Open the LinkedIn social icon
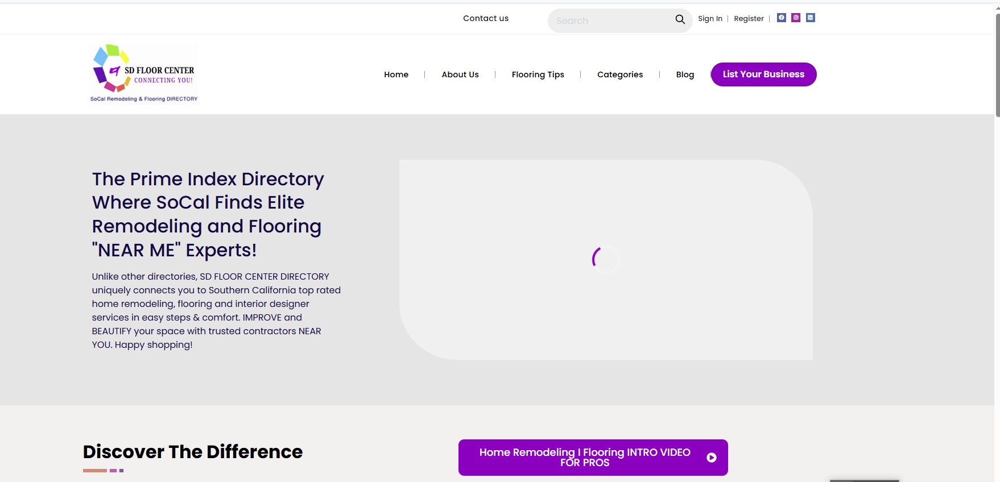 [811, 18]
